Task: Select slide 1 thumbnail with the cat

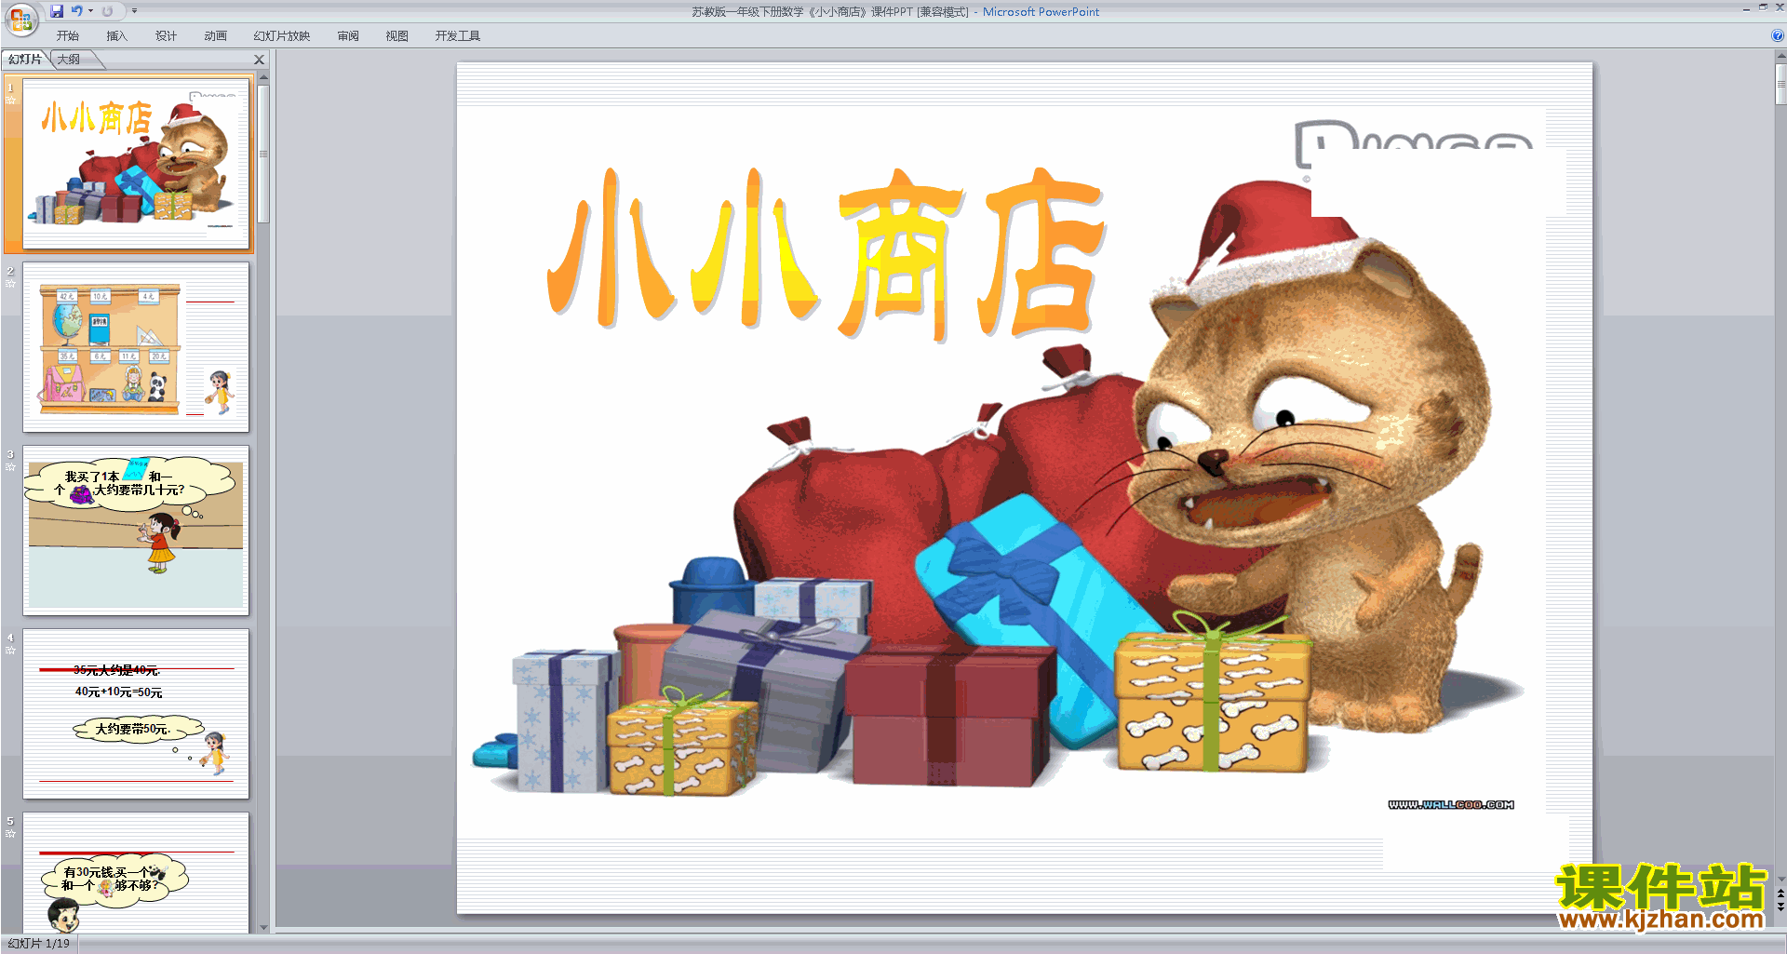Action: click(136, 164)
